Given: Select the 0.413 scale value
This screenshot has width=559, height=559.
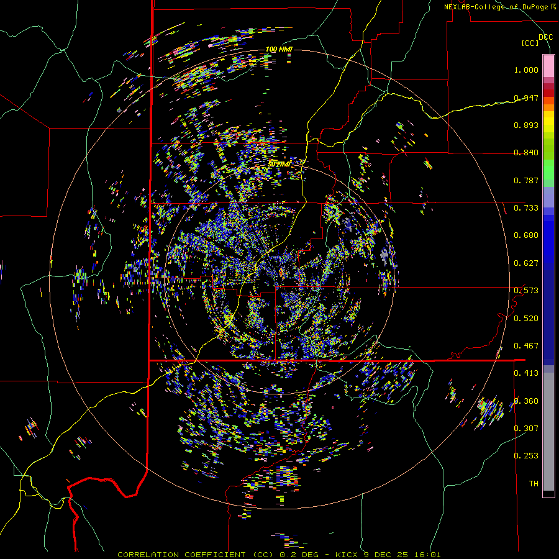Looking at the screenshot, I should point(526,373).
